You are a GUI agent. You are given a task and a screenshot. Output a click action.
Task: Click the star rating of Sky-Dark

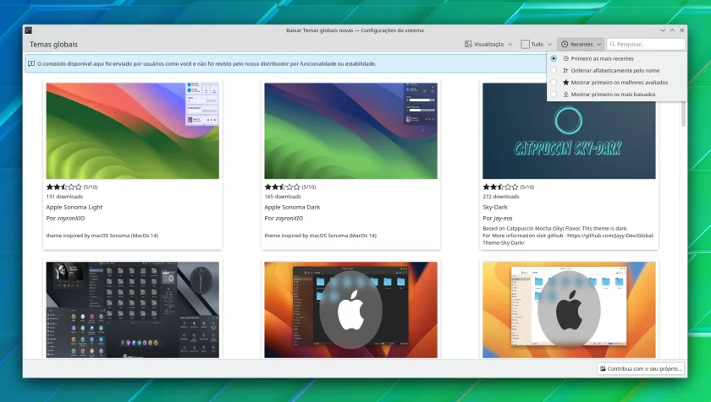click(500, 187)
